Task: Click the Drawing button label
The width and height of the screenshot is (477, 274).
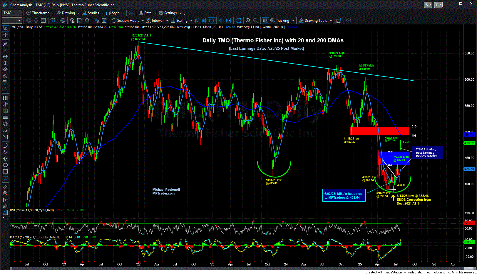Action: point(68,13)
